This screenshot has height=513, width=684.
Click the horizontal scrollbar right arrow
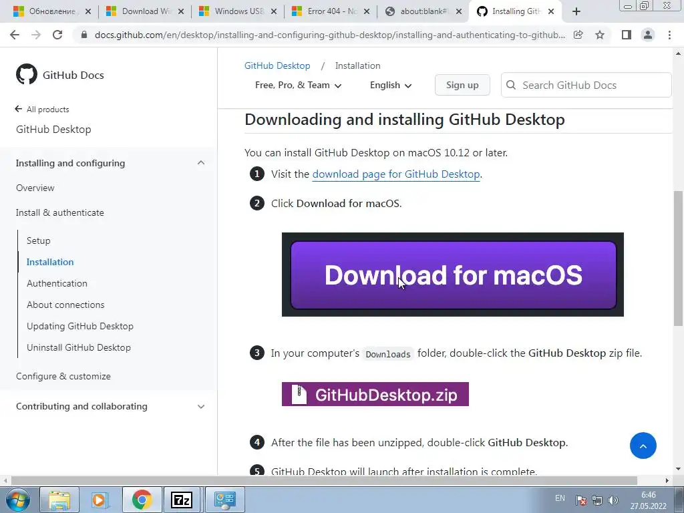tap(667, 481)
